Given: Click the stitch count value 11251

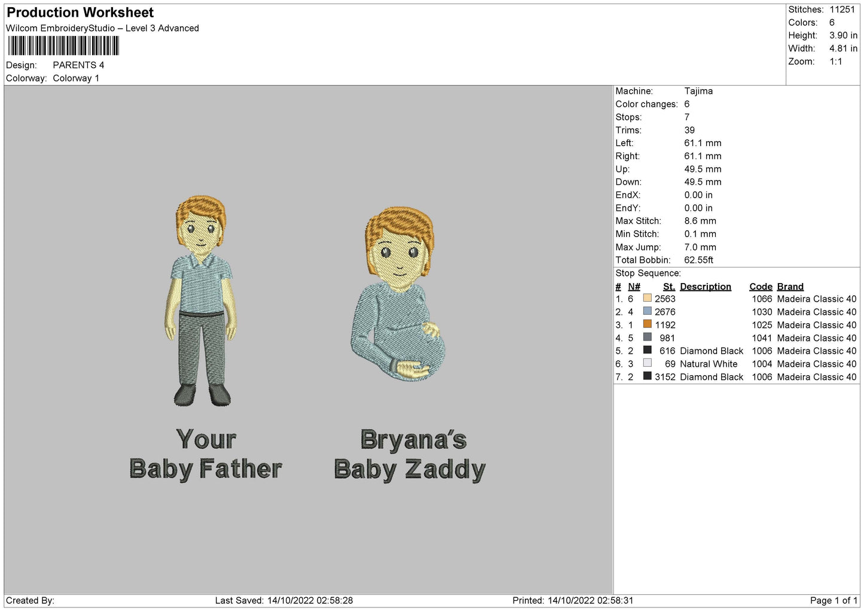Looking at the screenshot, I should [x=842, y=10].
